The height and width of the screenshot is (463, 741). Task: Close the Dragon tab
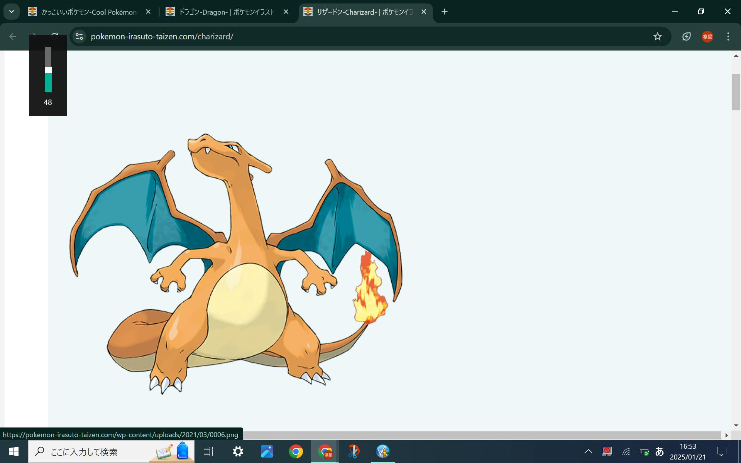click(286, 12)
